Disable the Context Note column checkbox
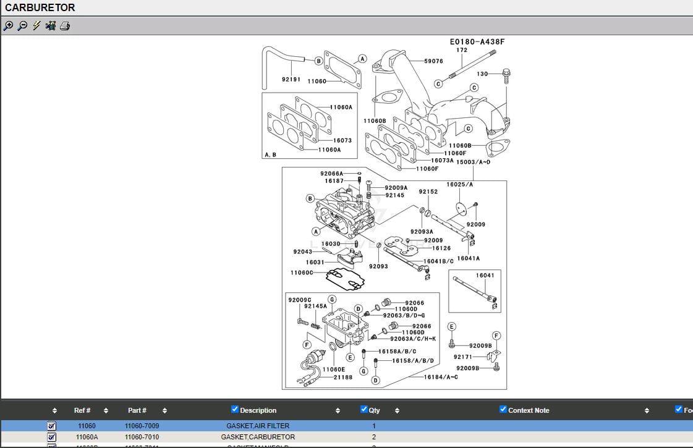This screenshot has width=693, height=448. coord(503,409)
